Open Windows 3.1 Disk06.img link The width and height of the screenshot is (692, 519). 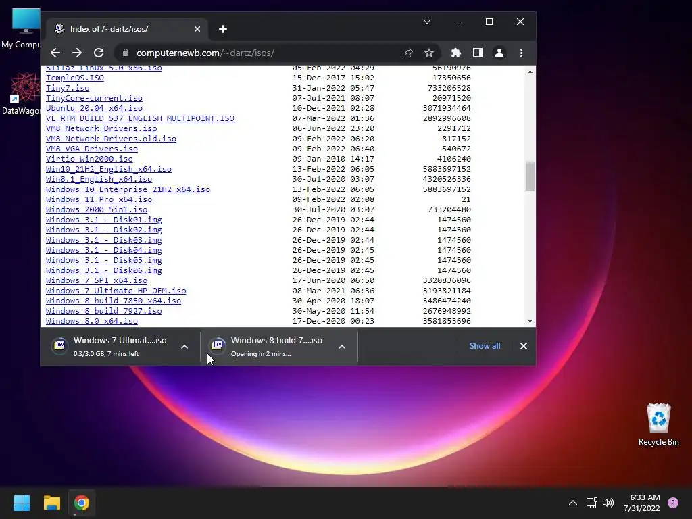pyautogui.click(x=103, y=270)
